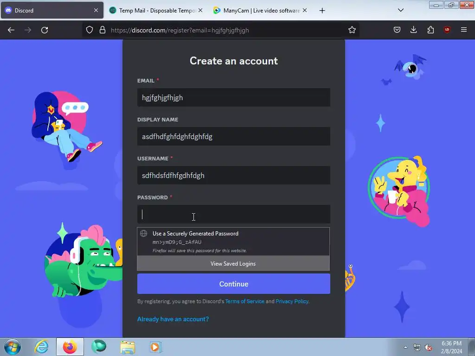
Task: Switch to the Discord tab
Action: (52, 11)
